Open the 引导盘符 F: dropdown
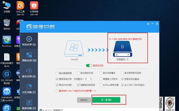Viewport: 179px width, 111px height. pos(88,79)
